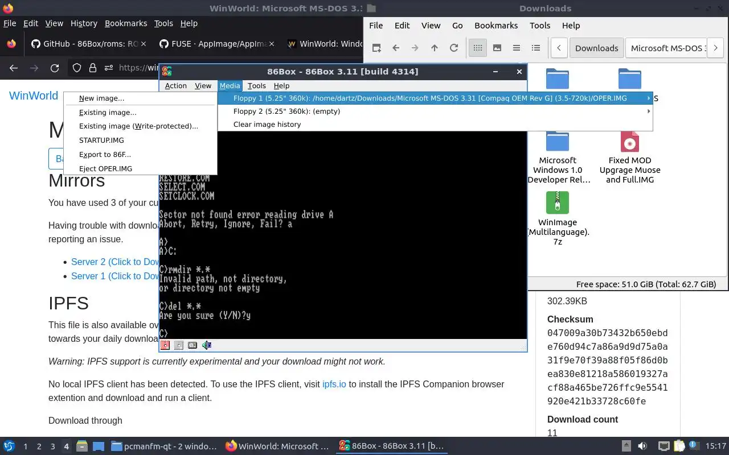Click the file manager launcher in taskbar

pos(82,446)
